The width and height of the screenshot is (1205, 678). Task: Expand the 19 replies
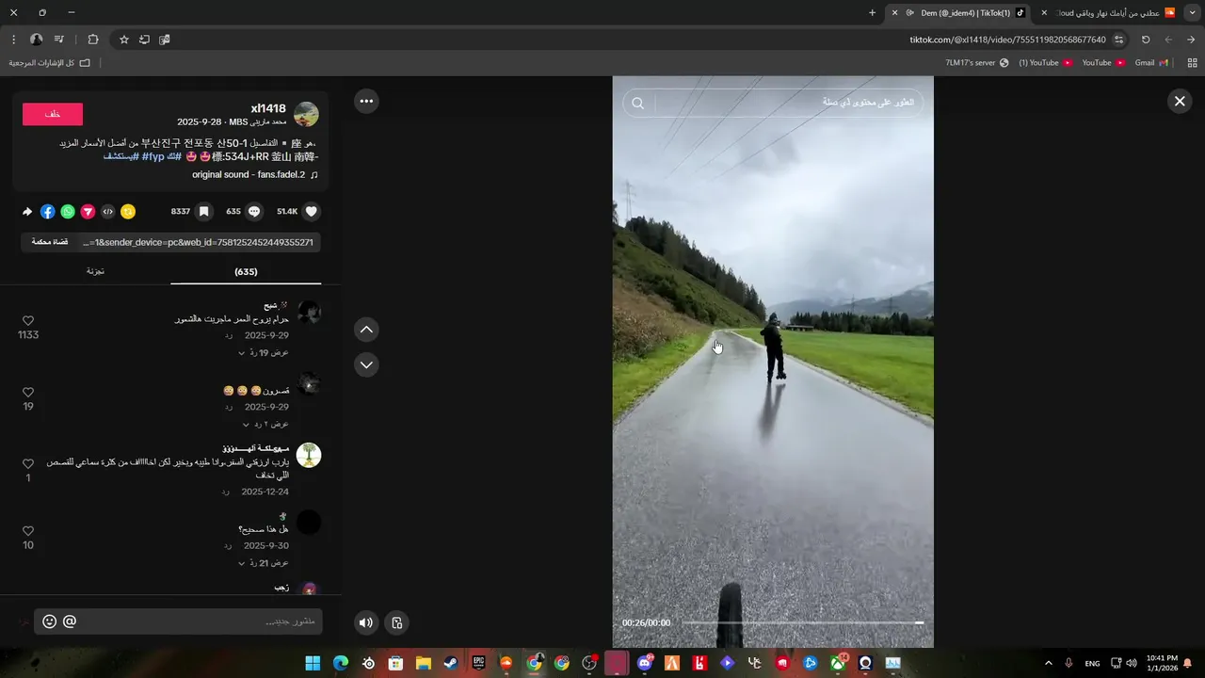pyautogui.click(x=263, y=352)
